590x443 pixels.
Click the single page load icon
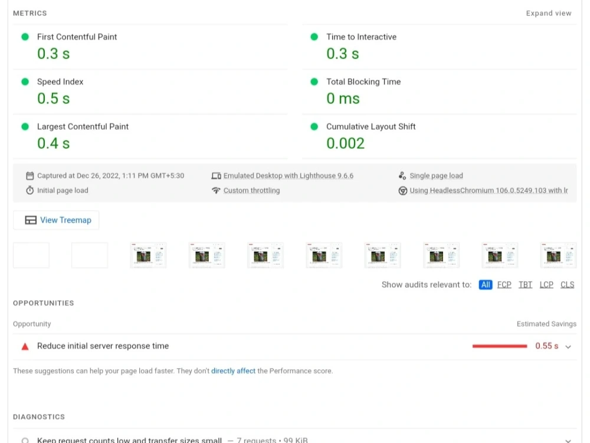point(402,175)
